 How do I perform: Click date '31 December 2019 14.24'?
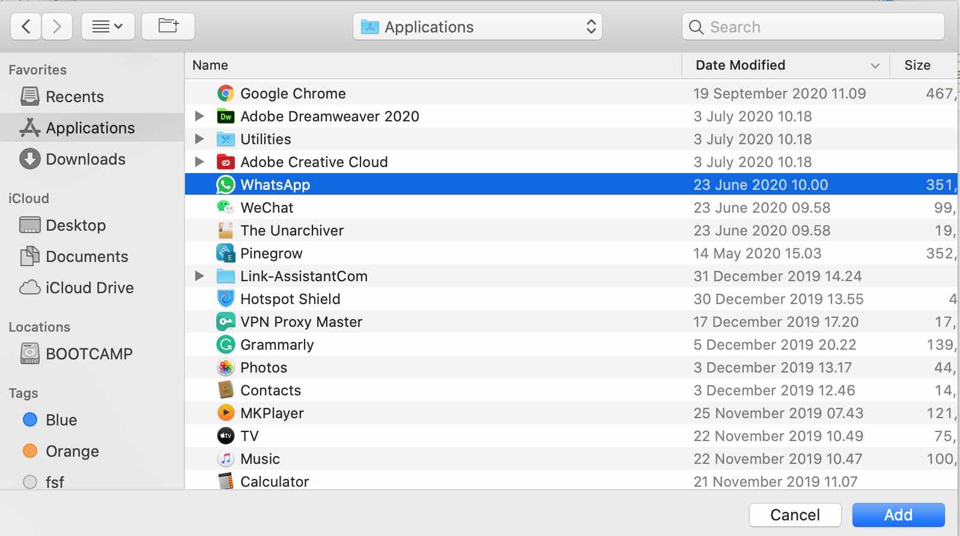[x=777, y=276]
